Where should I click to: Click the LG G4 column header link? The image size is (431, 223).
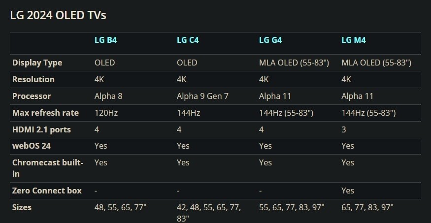[270, 40]
